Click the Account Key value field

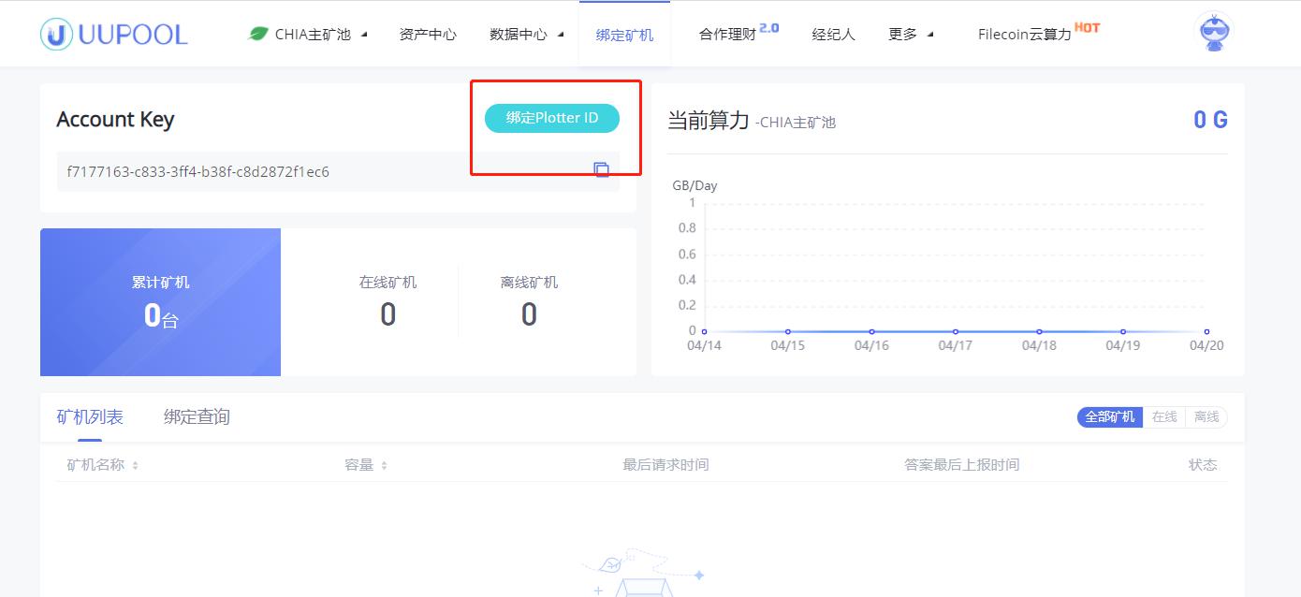318,171
